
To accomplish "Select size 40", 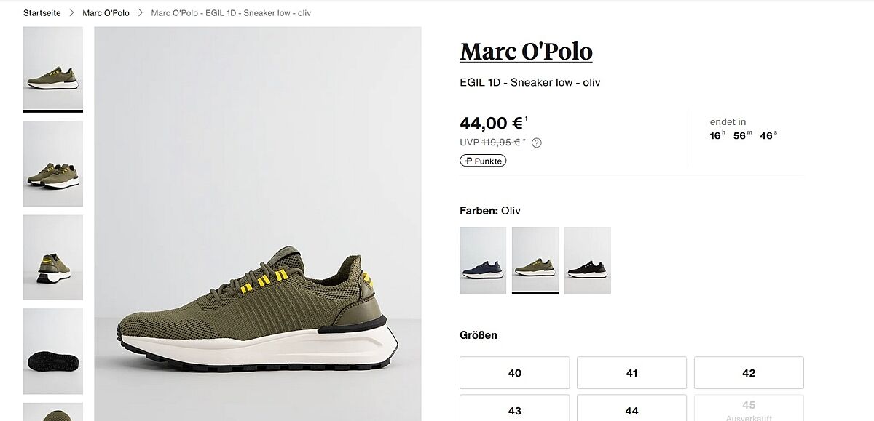I will tap(514, 373).
